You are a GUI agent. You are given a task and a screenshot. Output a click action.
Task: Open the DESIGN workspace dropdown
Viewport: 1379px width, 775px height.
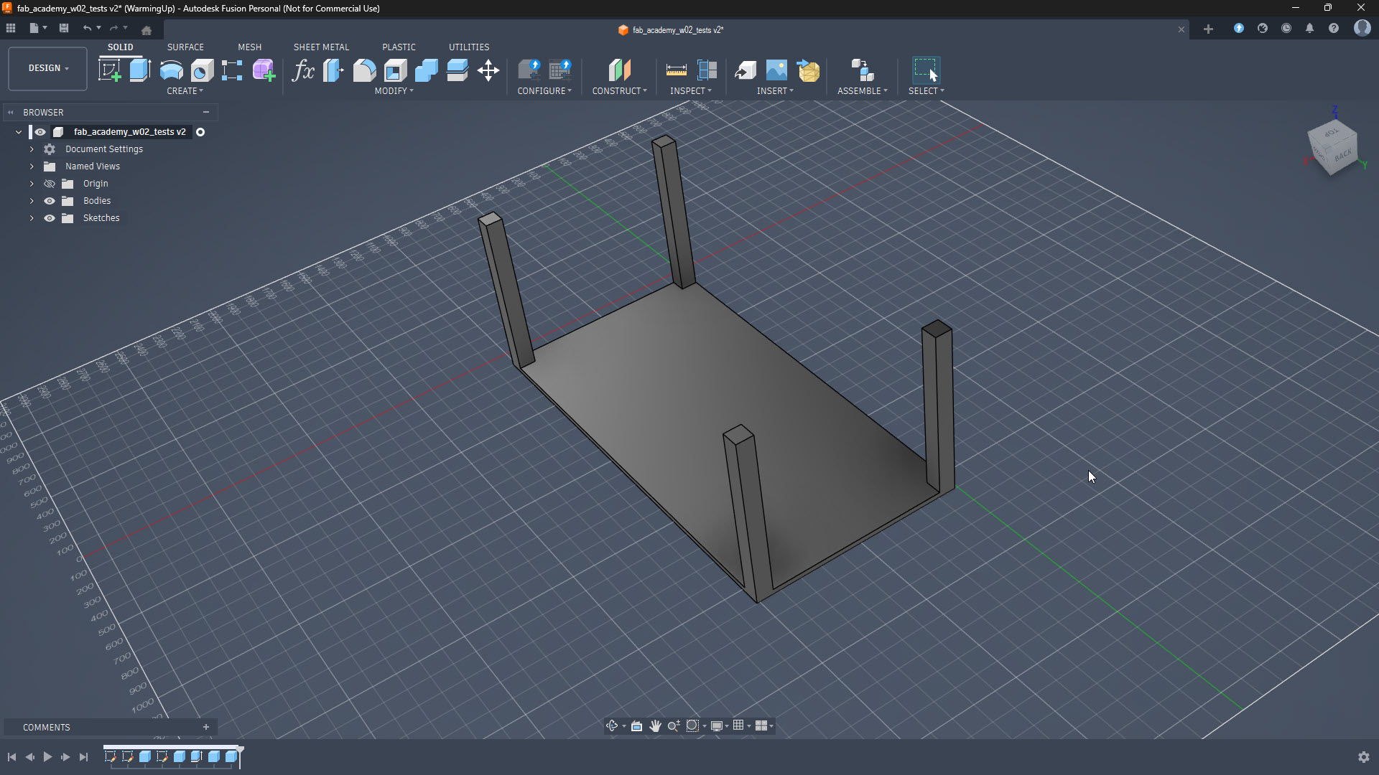tap(48, 68)
